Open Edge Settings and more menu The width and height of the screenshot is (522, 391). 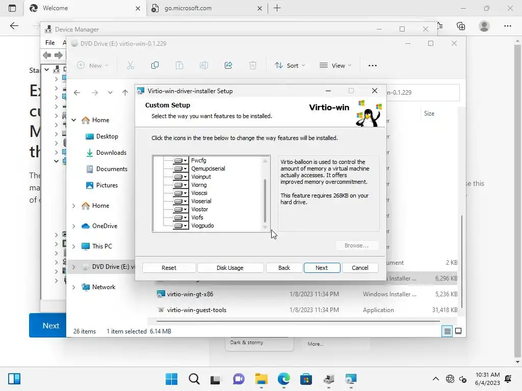[507, 26]
